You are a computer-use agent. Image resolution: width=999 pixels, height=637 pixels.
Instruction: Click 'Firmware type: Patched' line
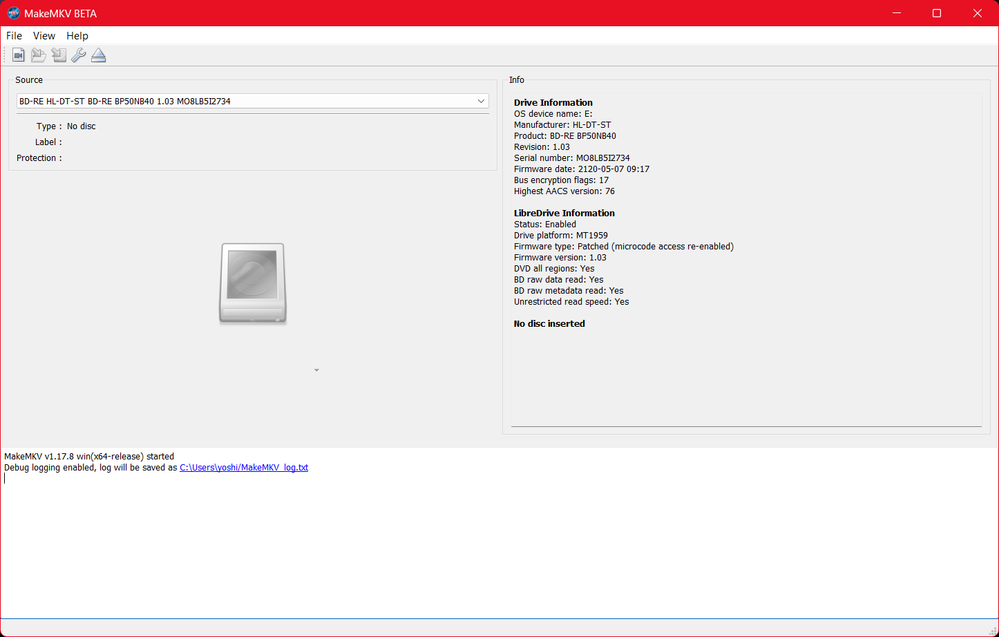point(624,247)
